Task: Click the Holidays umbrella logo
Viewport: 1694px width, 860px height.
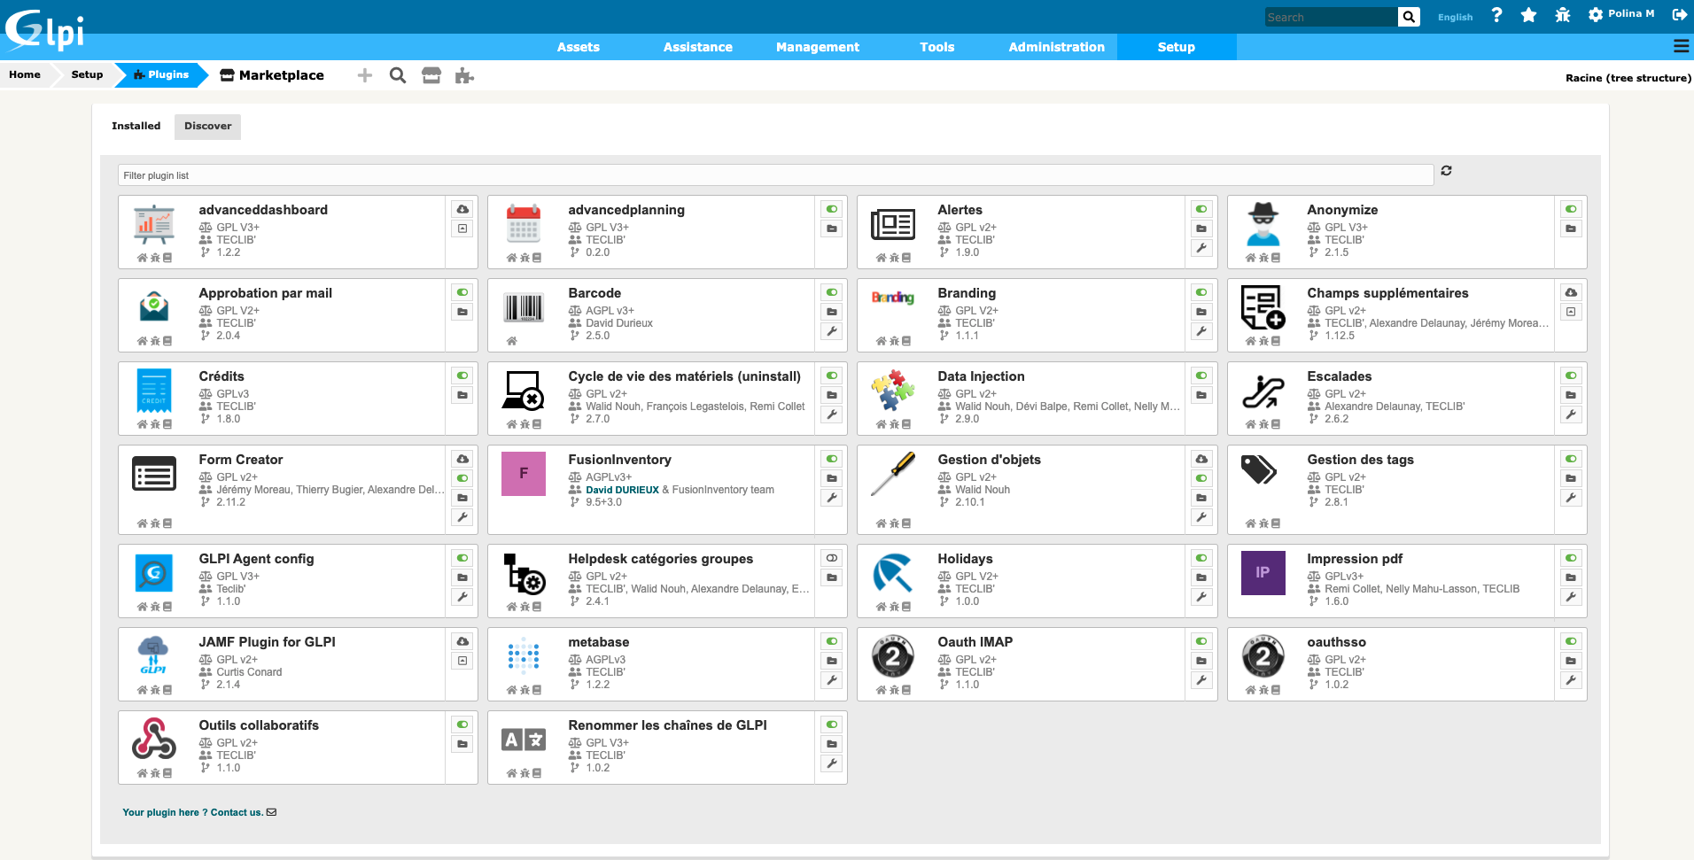Action: [893, 573]
